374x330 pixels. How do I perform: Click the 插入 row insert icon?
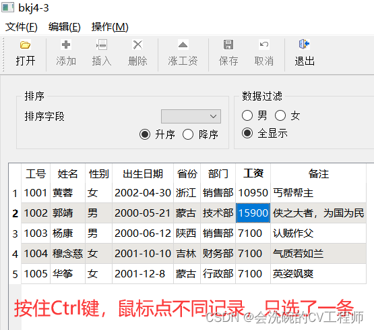102,45
